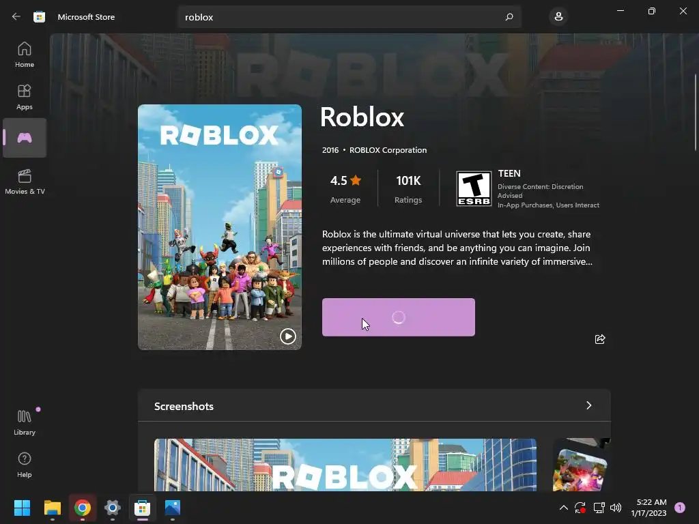Open the Library in sidebar
The width and height of the screenshot is (699, 524).
click(x=25, y=422)
